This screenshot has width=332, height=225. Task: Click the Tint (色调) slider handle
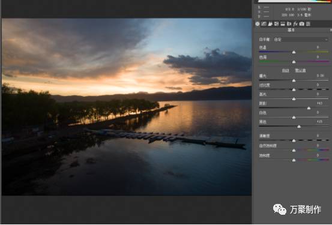[294, 62]
